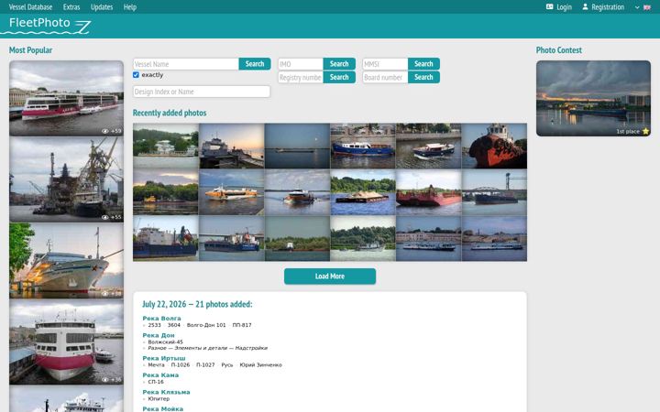Click the Login link
Viewport: 660px width, 412px height.
559,6
